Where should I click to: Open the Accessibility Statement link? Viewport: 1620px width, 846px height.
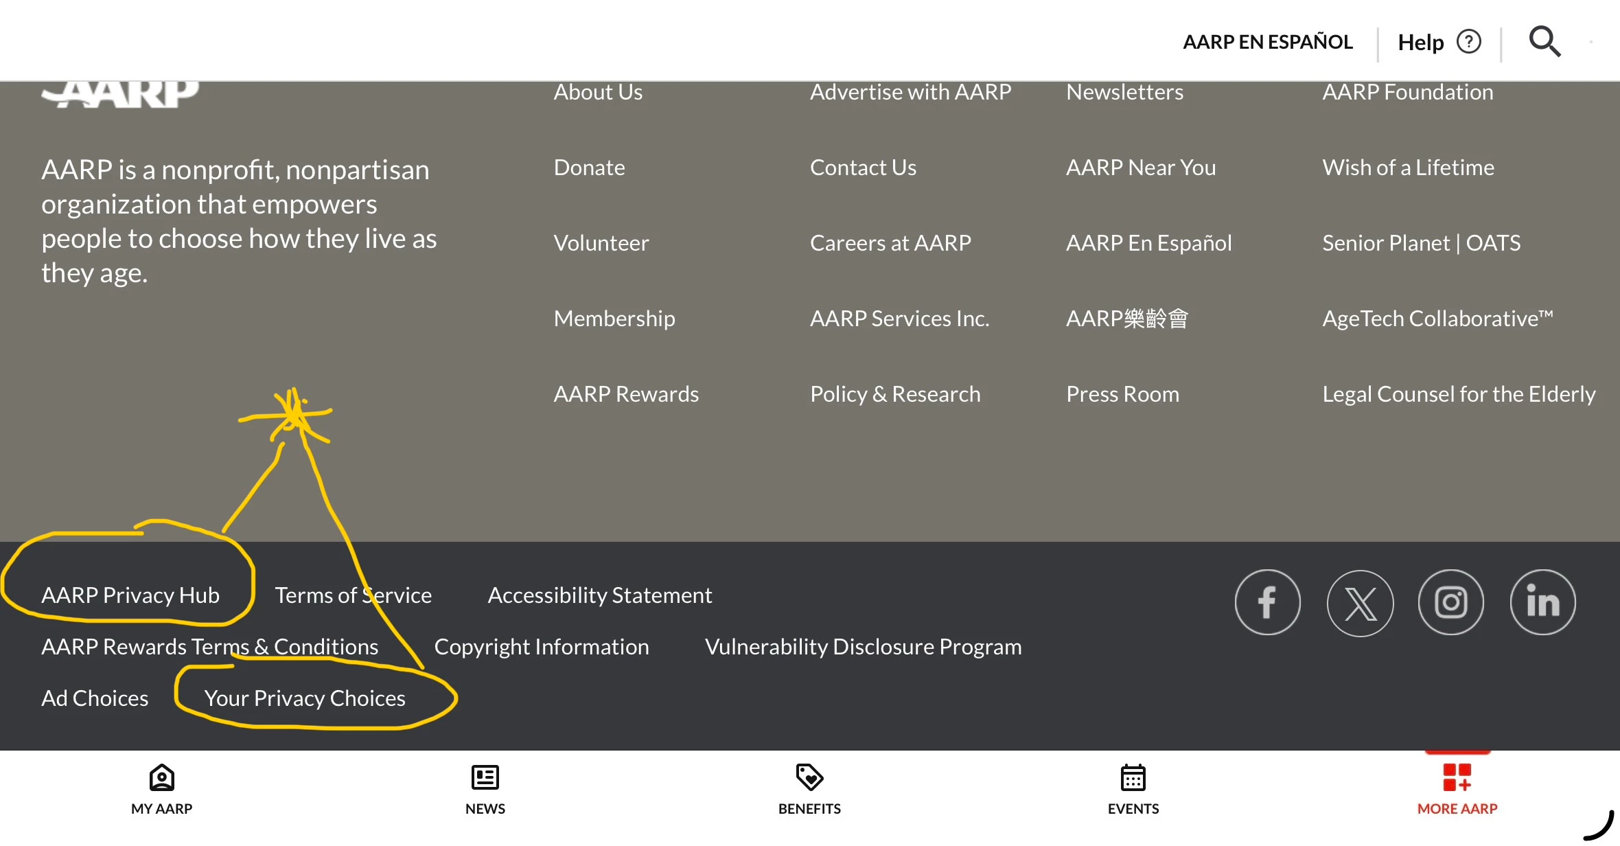[x=600, y=595]
